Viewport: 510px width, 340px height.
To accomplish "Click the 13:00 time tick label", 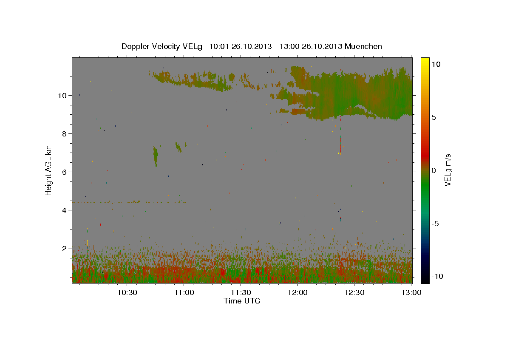I will click(411, 292).
